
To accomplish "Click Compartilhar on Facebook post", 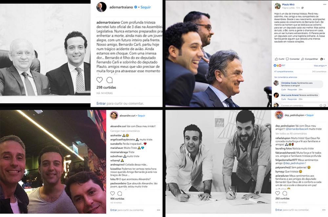I will point(309,59).
